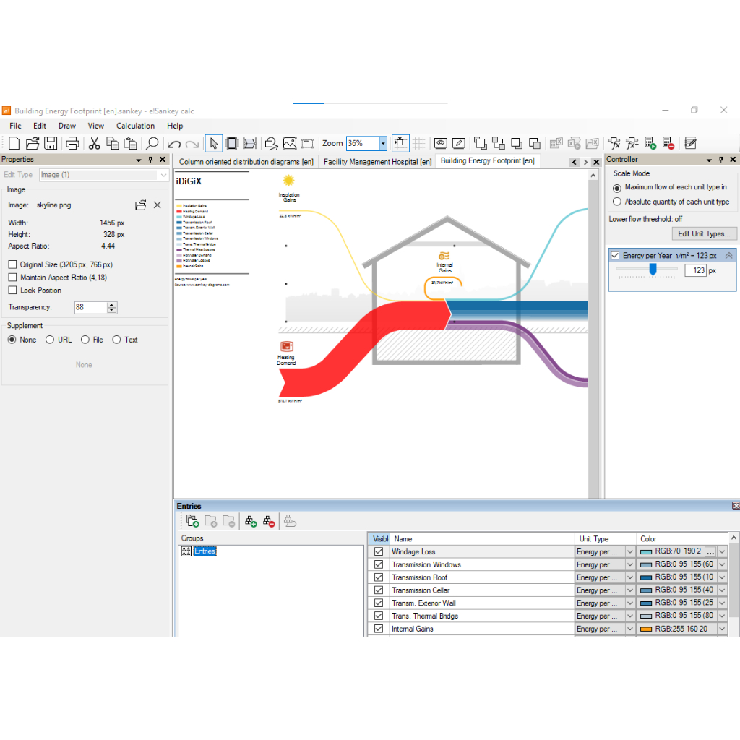
Task: Switch to Facility Management Hospital tab
Action: point(377,162)
